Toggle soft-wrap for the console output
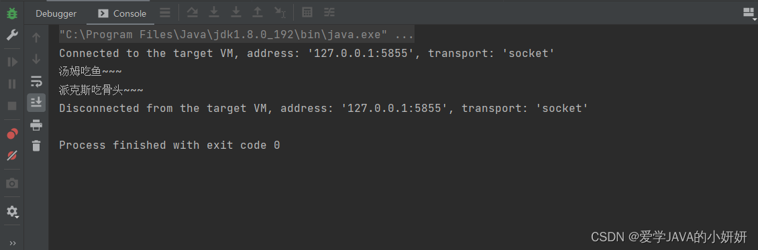This screenshot has width=758, height=250. coord(36,81)
